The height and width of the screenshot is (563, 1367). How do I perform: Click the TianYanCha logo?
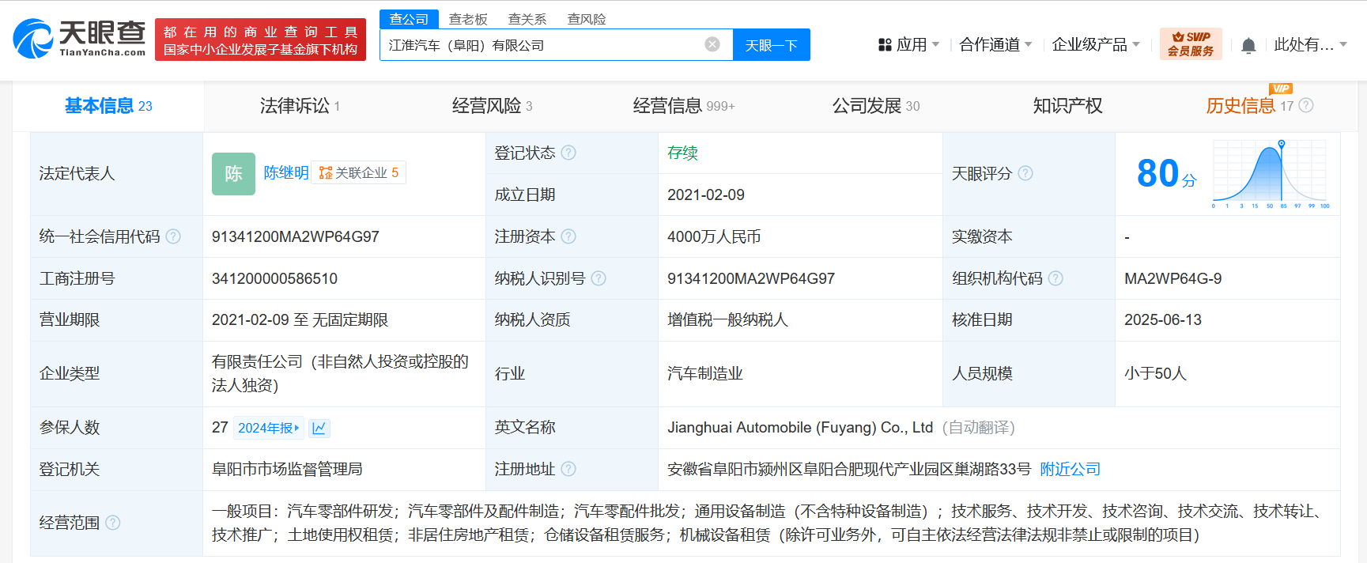coord(79,38)
